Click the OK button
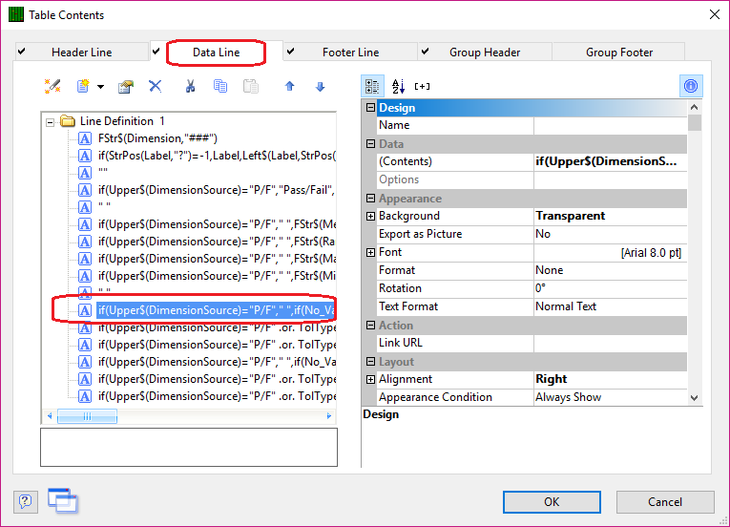Screen dimensions: 730x527 coord(552,502)
